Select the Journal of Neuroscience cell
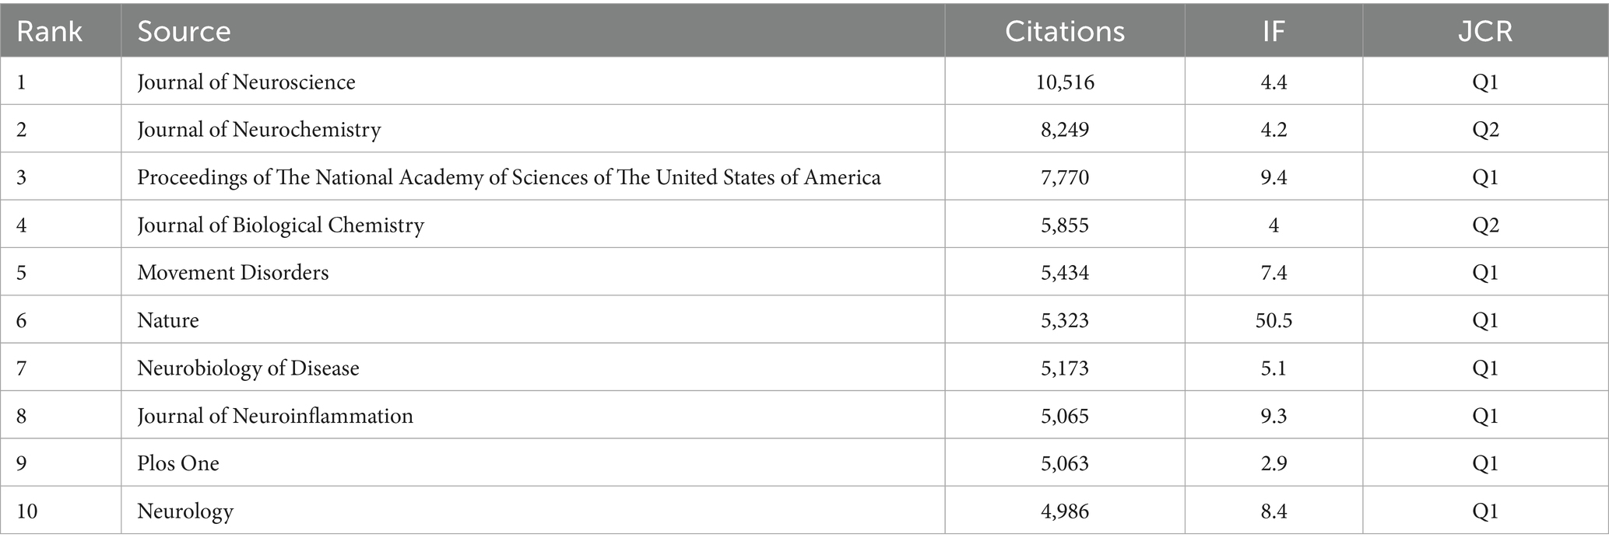Image resolution: width=1609 pixels, height=548 pixels. [246, 82]
